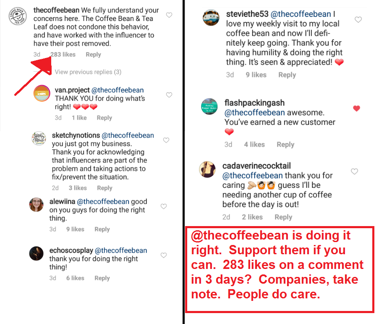The width and height of the screenshot is (379, 324).
Task: View 283 likes on thecoffeebean comment
Action: click(x=63, y=55)
